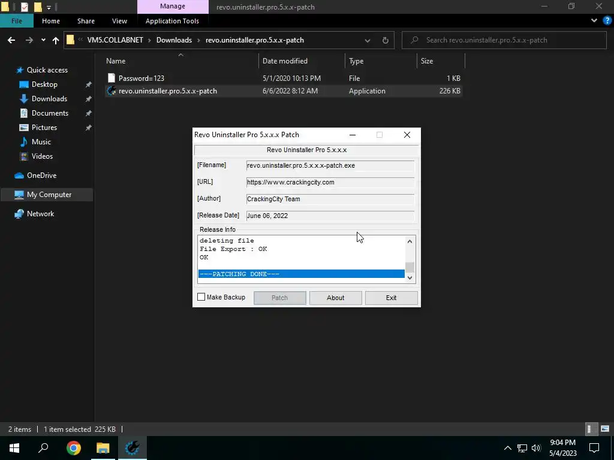Screen dimensions: 614x460
Task: Click Downloads in the address breadcrumb
Action: coord(174,40)
